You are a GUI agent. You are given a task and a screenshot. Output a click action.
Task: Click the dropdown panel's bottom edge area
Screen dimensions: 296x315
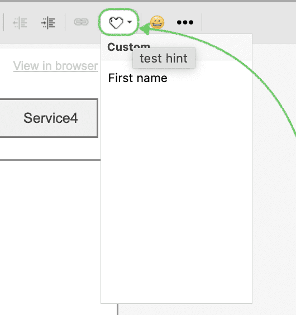coord(176,303)
